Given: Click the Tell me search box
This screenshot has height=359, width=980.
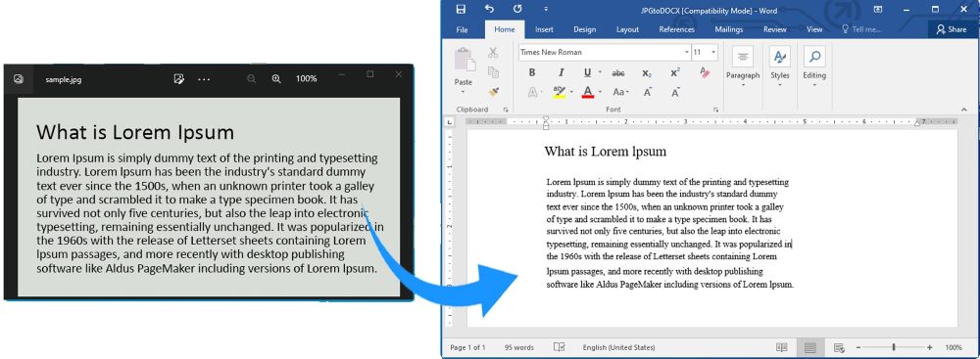Looking at the screenshot, I should pos(861,29).
